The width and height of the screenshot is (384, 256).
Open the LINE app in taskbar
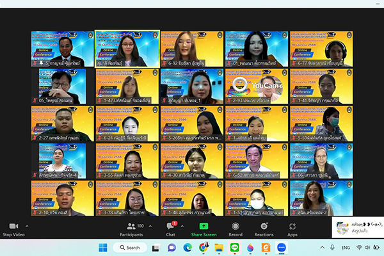(234, 248)
